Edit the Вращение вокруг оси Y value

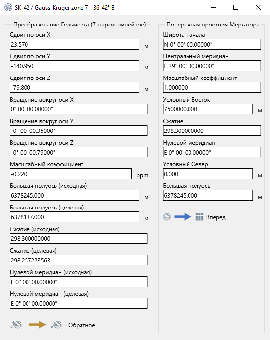79,131
